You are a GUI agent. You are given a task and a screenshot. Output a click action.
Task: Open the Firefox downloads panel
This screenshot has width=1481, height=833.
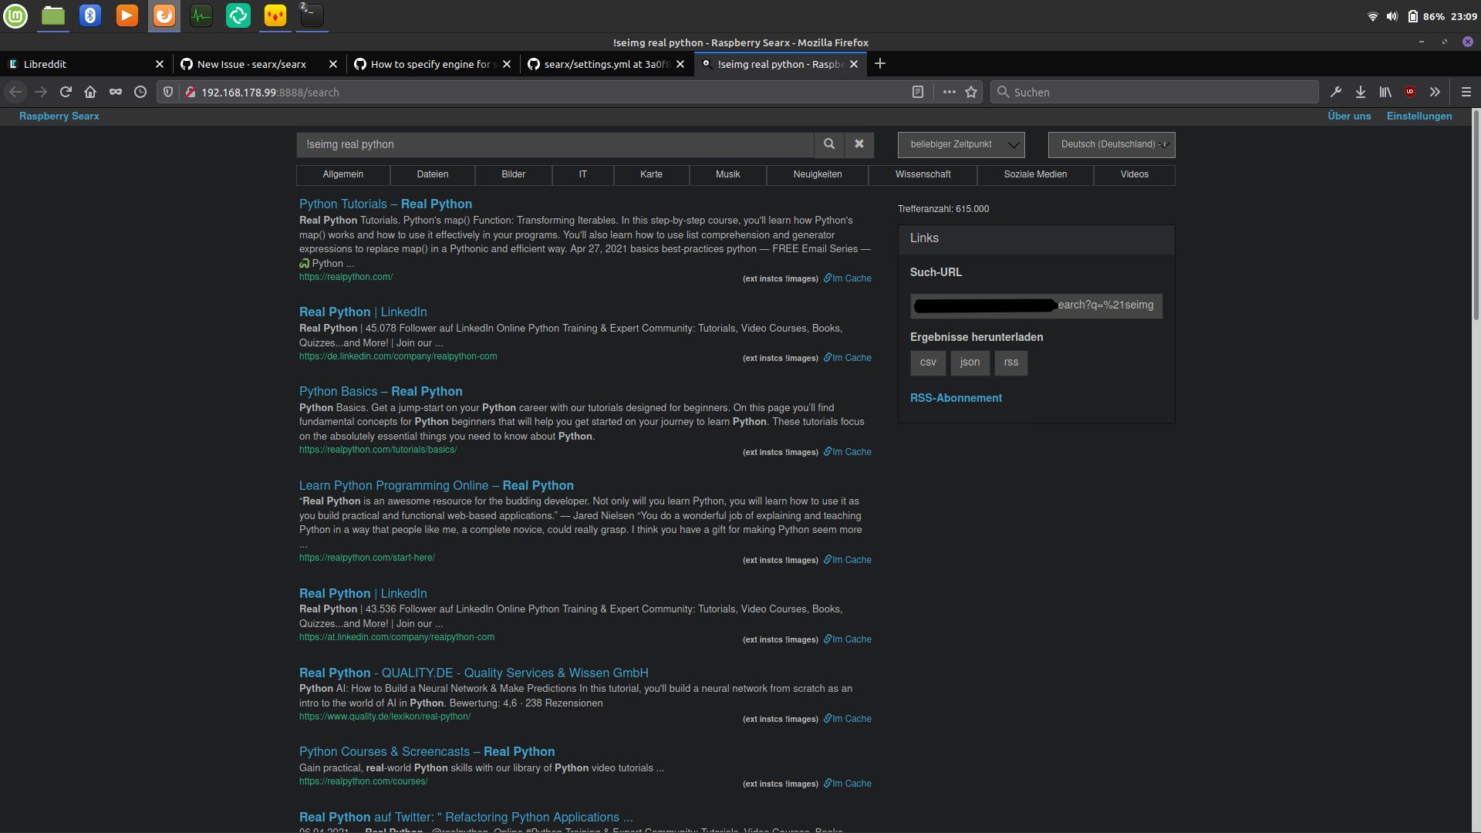(1360, 92)
